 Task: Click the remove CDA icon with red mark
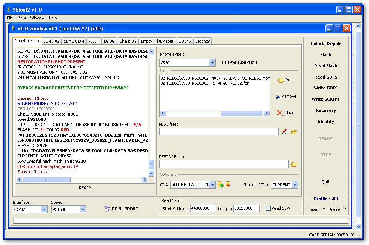pos(228,184)
